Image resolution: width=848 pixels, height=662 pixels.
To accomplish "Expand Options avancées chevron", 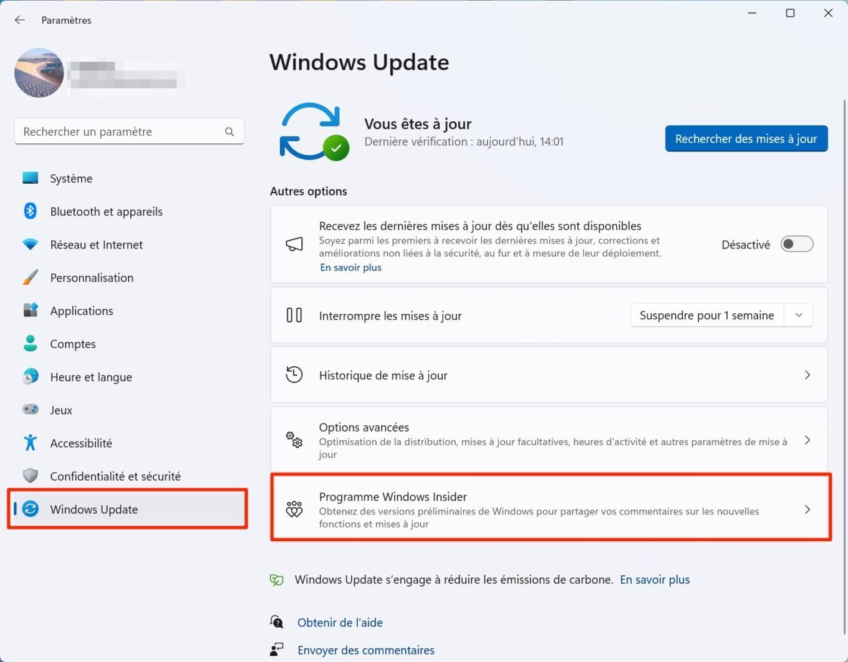I will coord(807,440).
